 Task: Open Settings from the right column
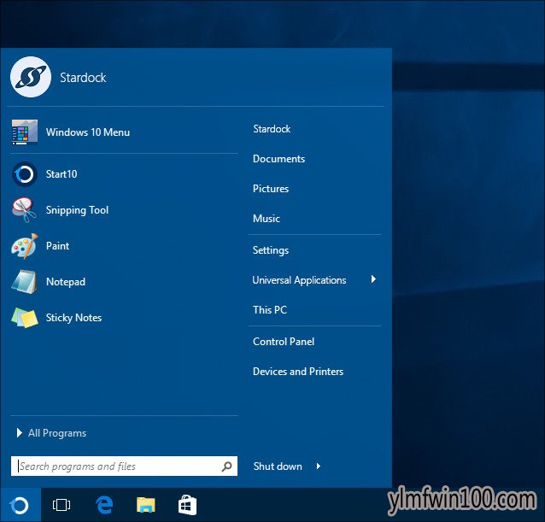tap(271, 250)
